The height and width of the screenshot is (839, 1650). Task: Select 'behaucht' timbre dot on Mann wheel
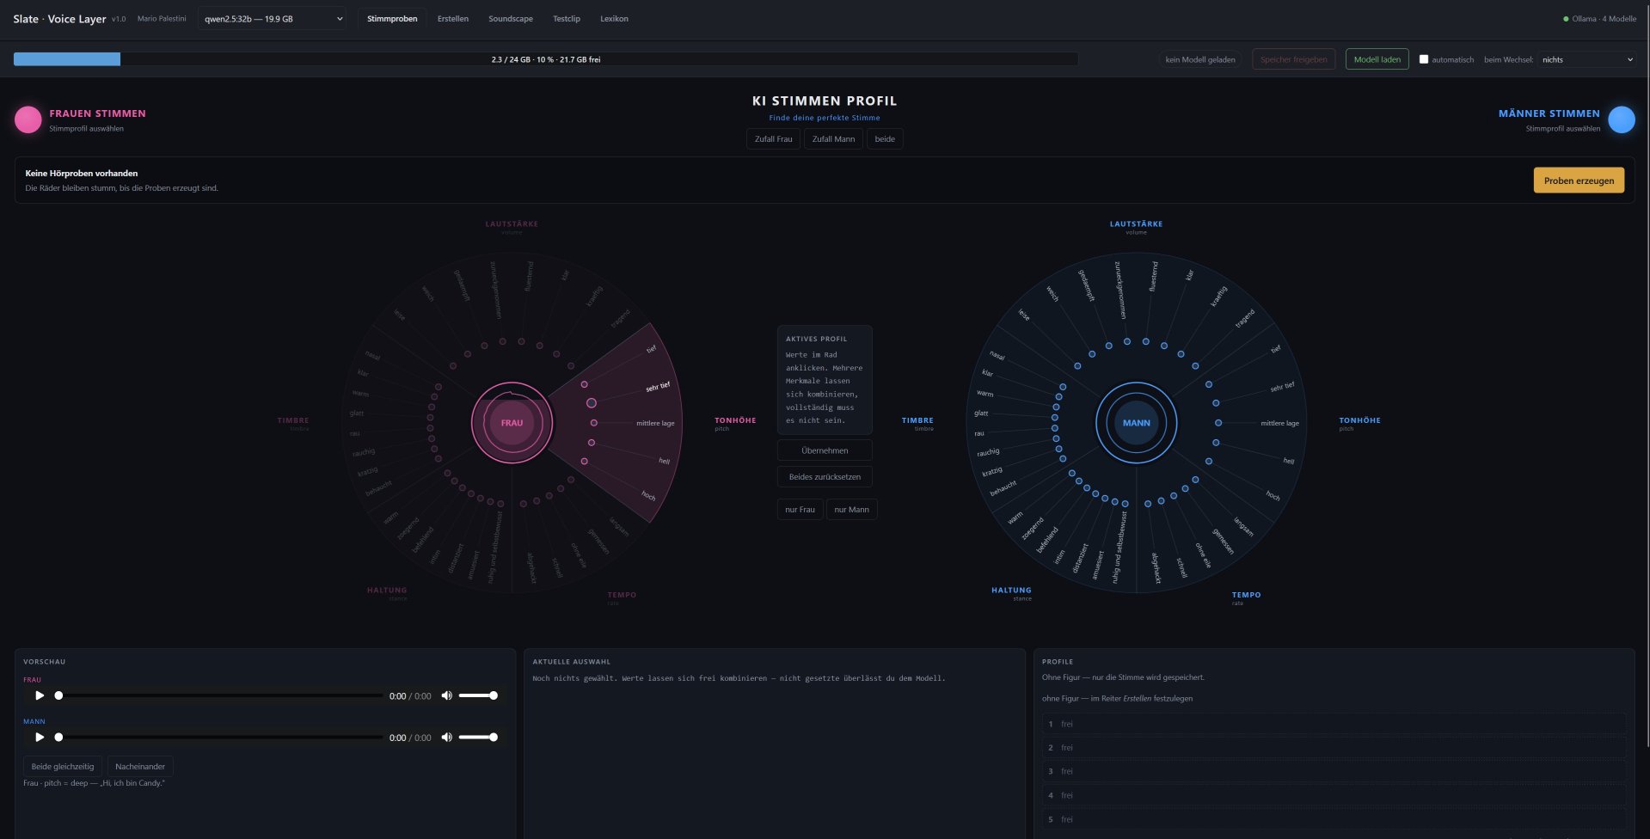1064,459
